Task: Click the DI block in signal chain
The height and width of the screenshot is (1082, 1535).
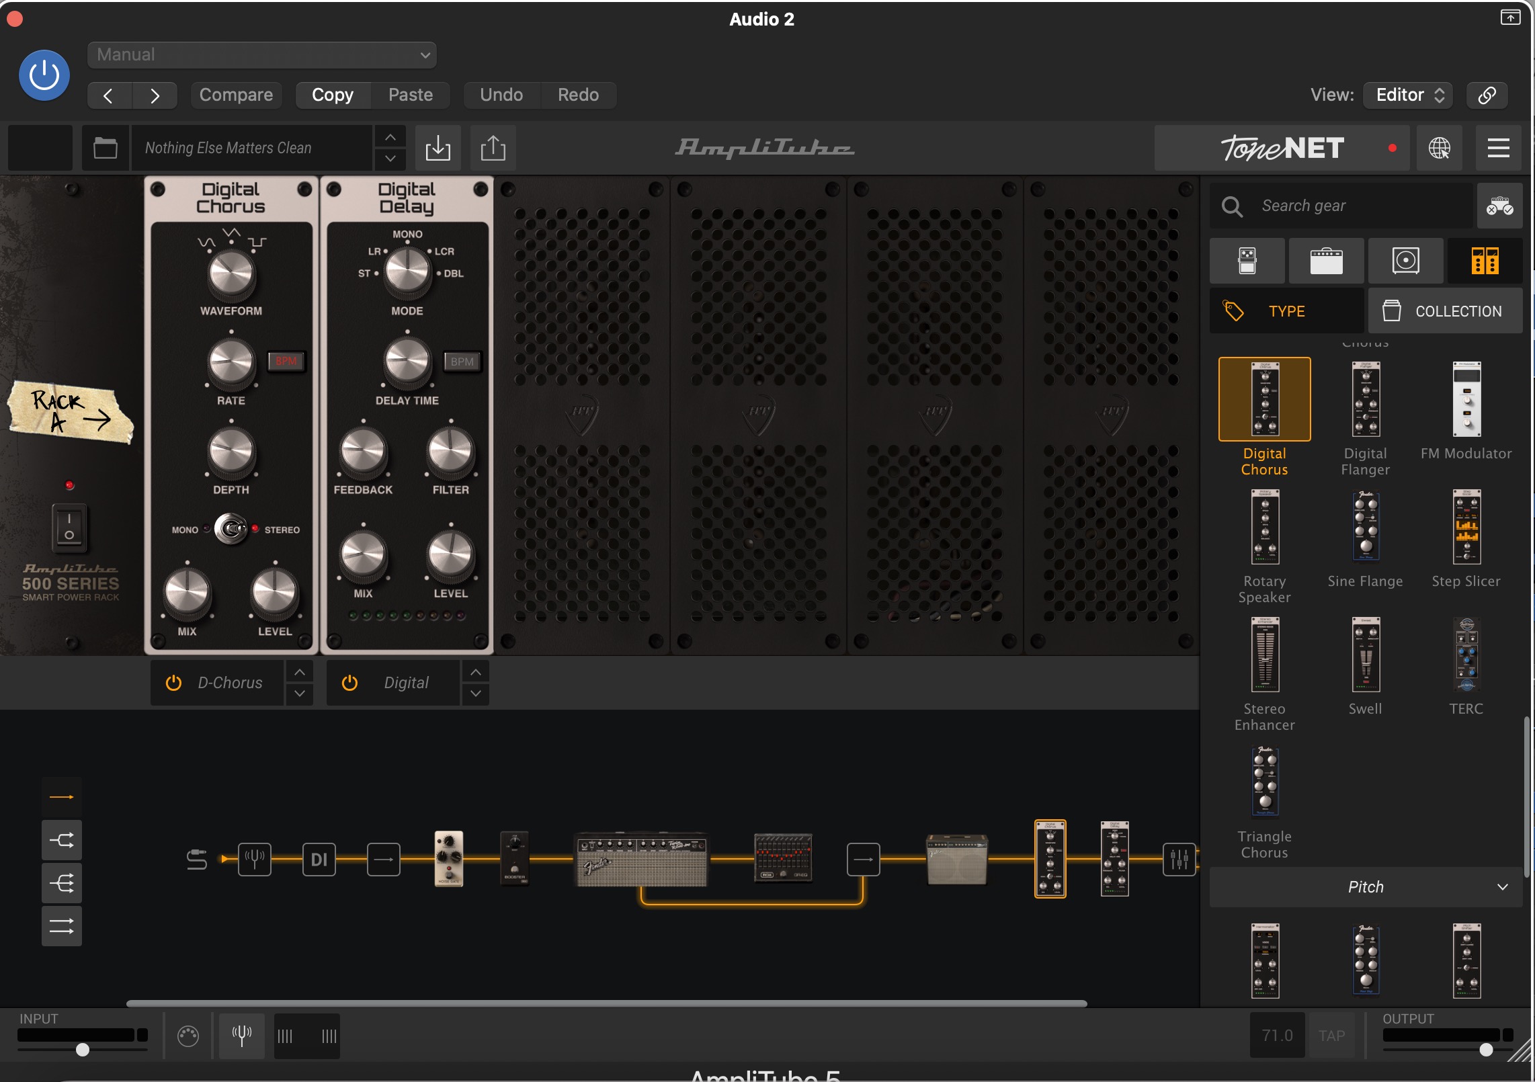Action: 319,859
